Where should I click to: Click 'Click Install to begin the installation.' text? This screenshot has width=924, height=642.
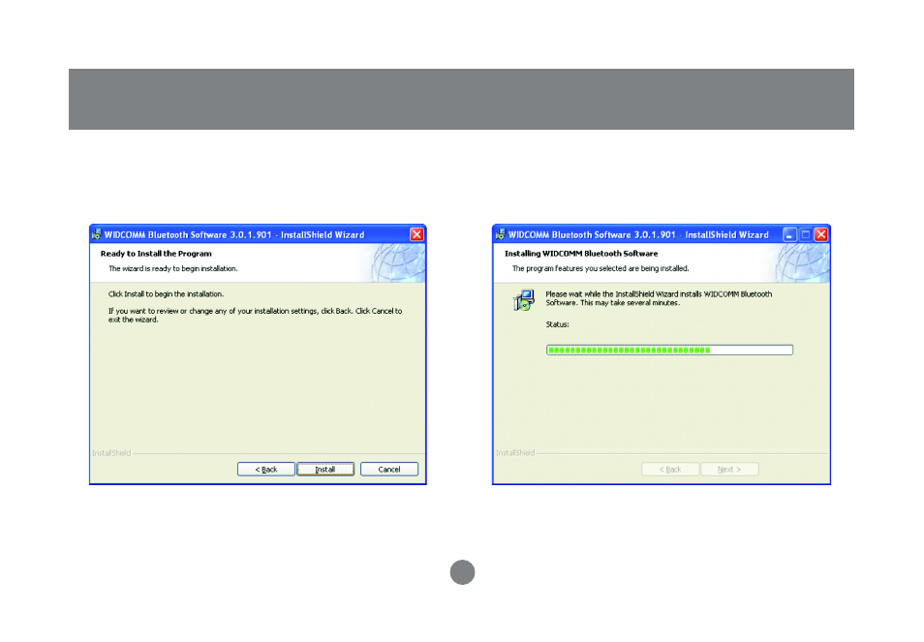[x=167, y=294]
